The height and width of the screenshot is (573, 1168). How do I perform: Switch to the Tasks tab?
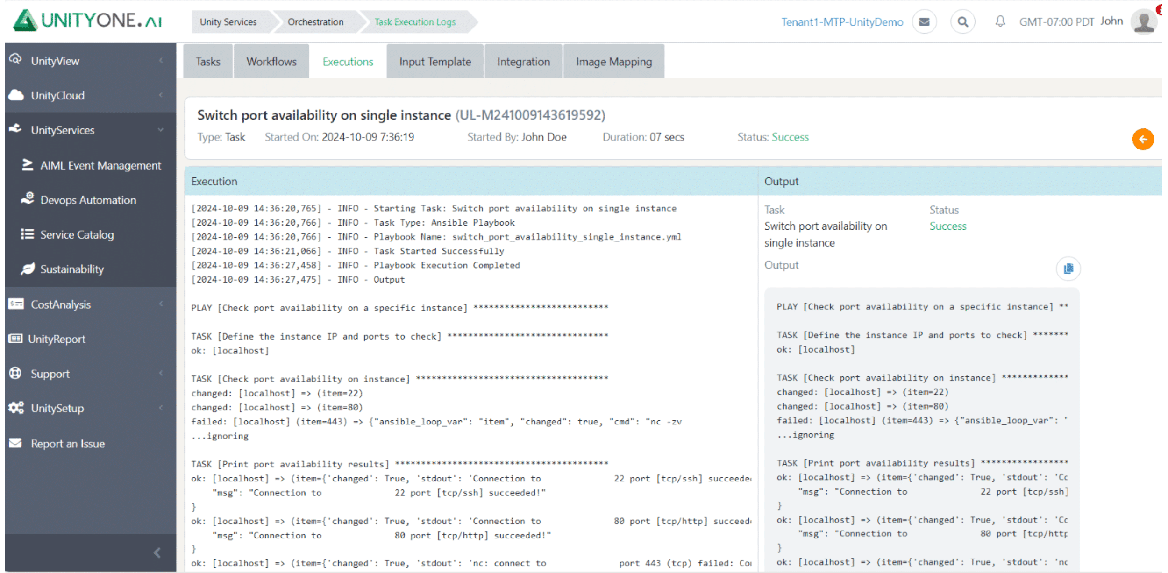click(x=208, y=61)
